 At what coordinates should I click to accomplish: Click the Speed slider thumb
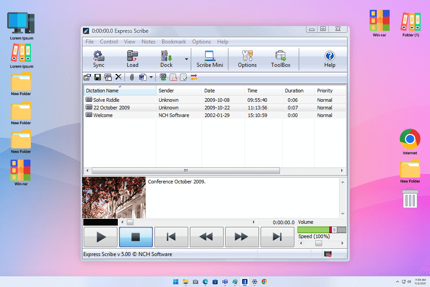pyautogui.click(x=318, y=244)
